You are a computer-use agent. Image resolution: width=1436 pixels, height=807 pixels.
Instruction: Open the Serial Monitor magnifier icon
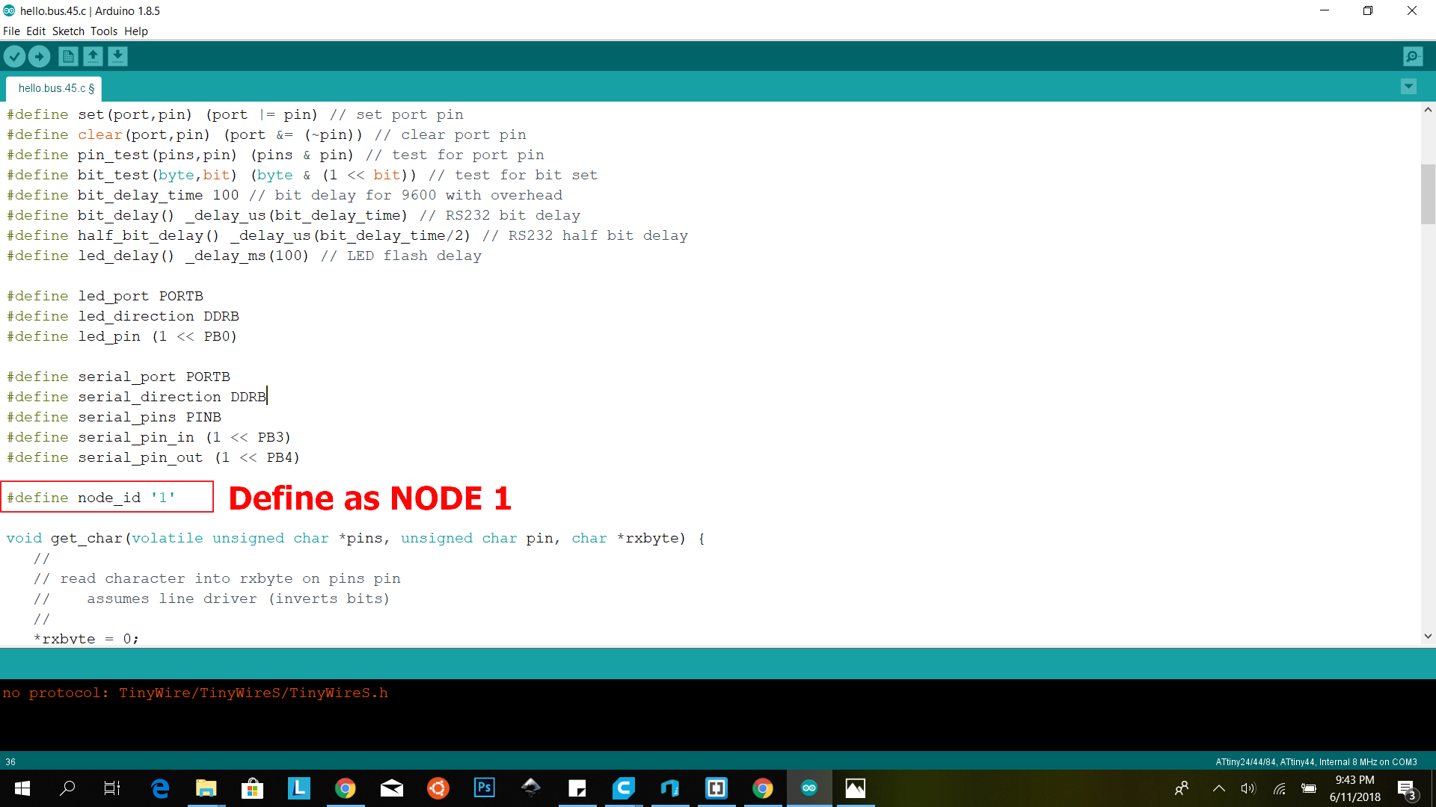tap(1413, 56)
